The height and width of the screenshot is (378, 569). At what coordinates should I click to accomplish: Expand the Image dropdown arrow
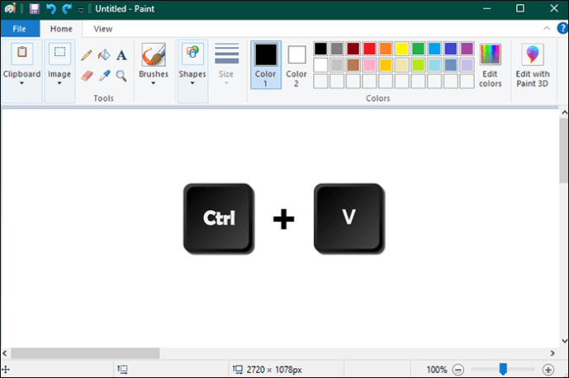59,83
